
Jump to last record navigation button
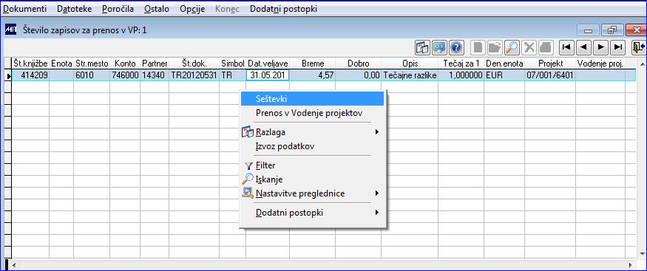click(x=617, y=47)
